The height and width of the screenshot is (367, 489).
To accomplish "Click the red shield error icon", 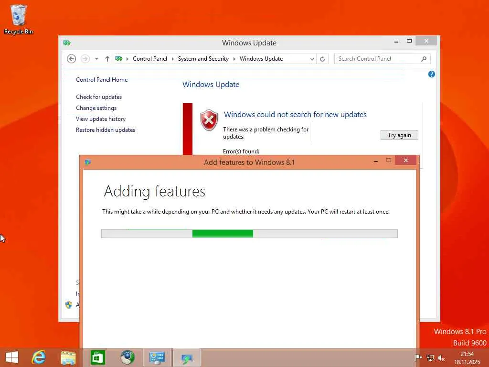I will [x=209, y=120].
